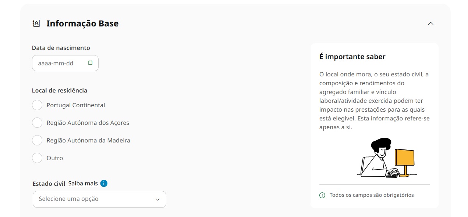Click the Portugal Continental label text
Viewport: 468px width, 217px height.
tap(76, 105)
